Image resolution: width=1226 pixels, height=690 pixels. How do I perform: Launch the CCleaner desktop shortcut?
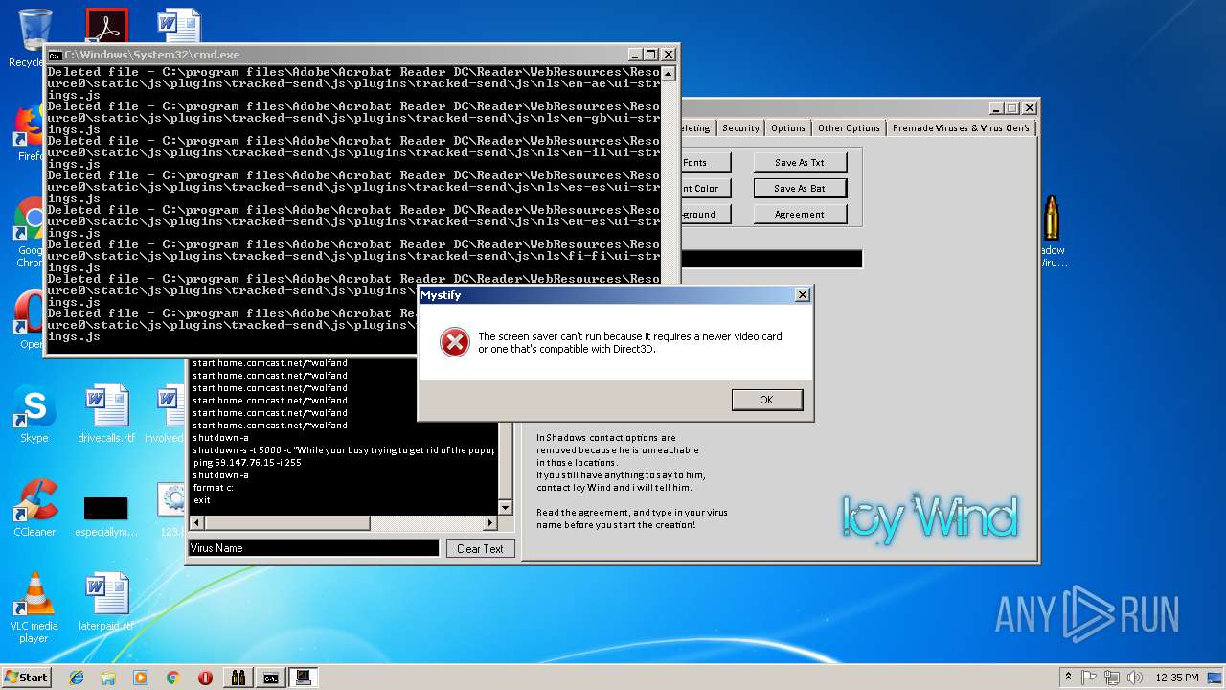[34, 508]
